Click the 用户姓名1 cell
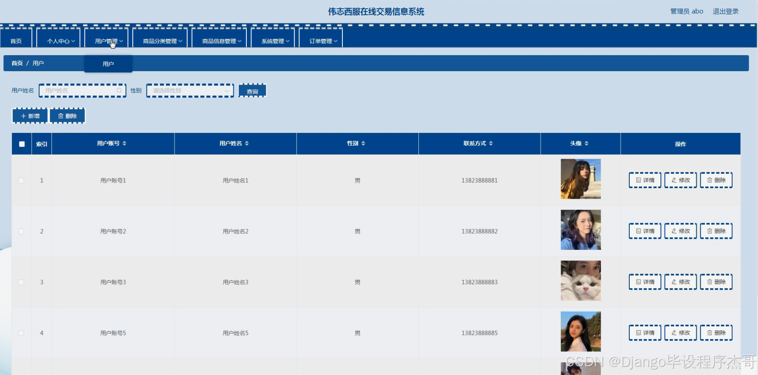This screenshot has height=375, width=758. click(235, 180)
